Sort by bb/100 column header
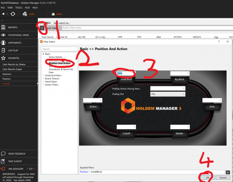This screenshot has height=182, width=233. tap(82, 37)
